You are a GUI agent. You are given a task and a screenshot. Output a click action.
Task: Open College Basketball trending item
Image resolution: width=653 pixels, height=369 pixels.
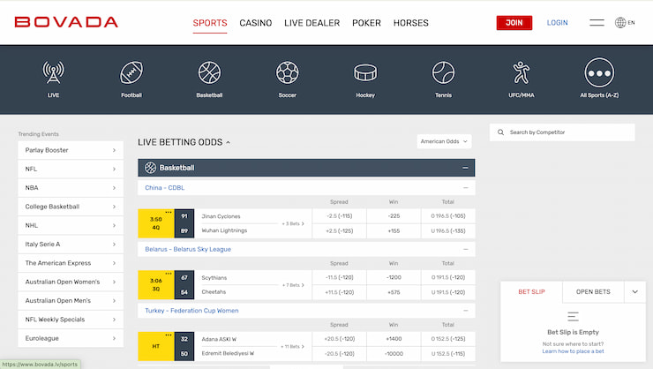(x=71, y=207)
